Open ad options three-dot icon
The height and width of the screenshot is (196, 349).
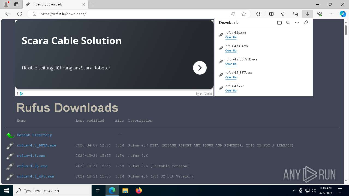tap(17, 94)
